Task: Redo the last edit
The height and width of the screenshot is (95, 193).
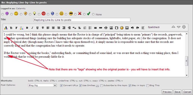Action: pos(138,28)
